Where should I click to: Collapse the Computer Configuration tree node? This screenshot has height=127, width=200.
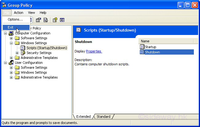point(5,33)
